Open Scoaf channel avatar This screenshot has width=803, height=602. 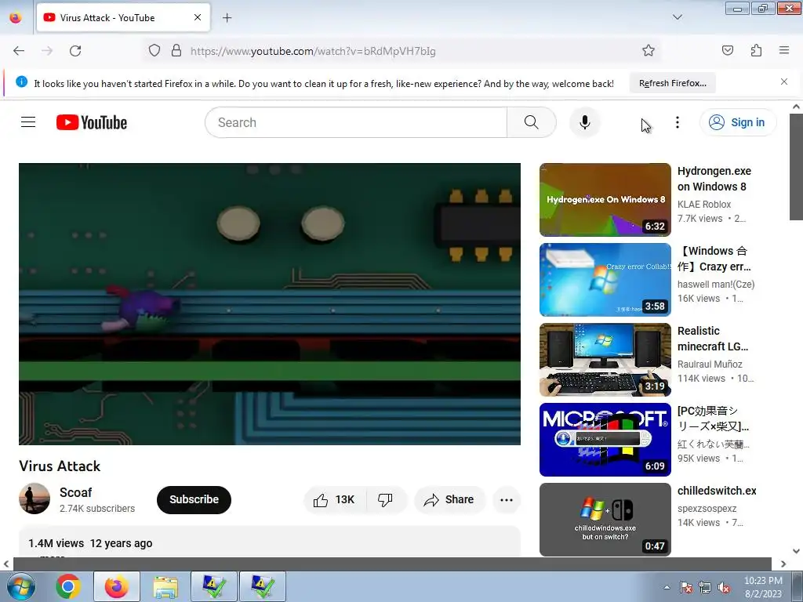point(35,499)
